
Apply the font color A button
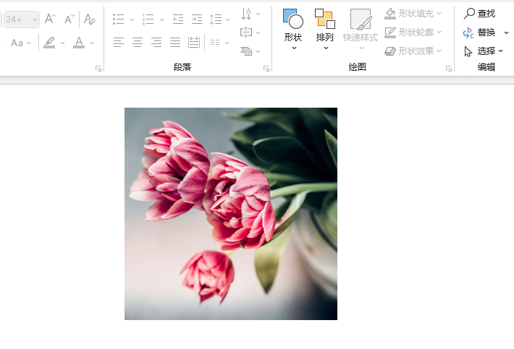(79, 43)
